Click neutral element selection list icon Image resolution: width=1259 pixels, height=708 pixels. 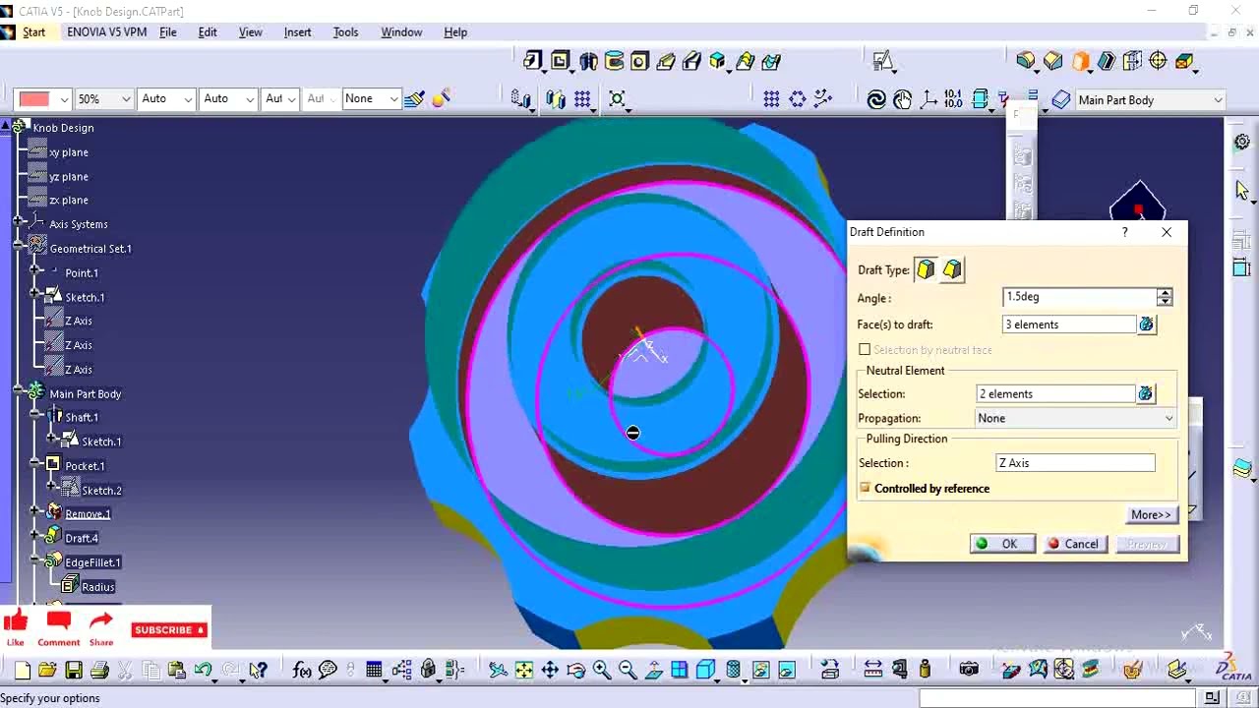point(1145,393)
